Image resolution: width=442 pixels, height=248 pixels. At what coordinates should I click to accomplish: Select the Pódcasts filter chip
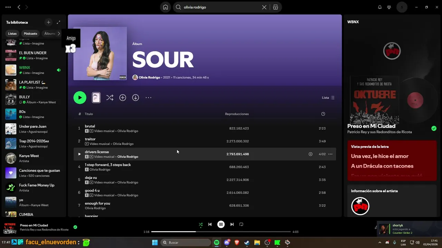(30, 33)
